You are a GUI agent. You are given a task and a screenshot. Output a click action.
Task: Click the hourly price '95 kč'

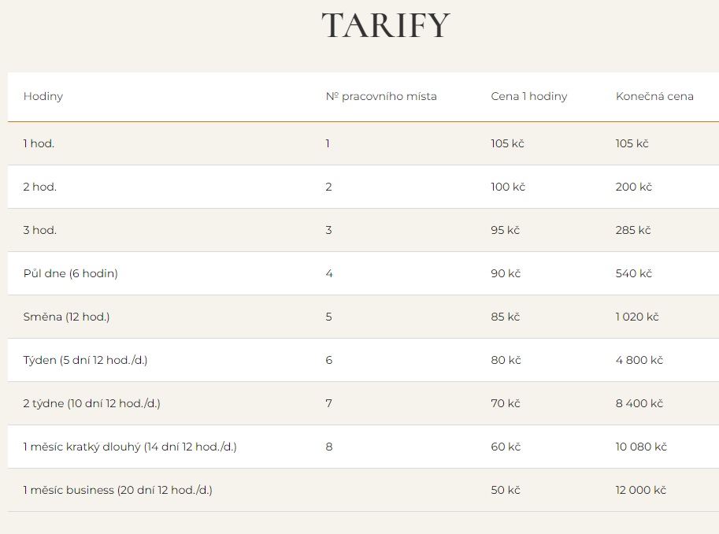point(505,230)
